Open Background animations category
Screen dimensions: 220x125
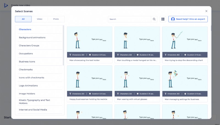[32, 37]
